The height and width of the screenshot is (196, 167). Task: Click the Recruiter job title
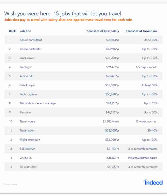pos(26,112)
